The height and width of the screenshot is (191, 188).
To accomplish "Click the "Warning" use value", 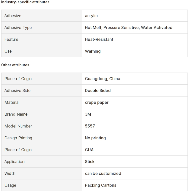I will 93,51.
